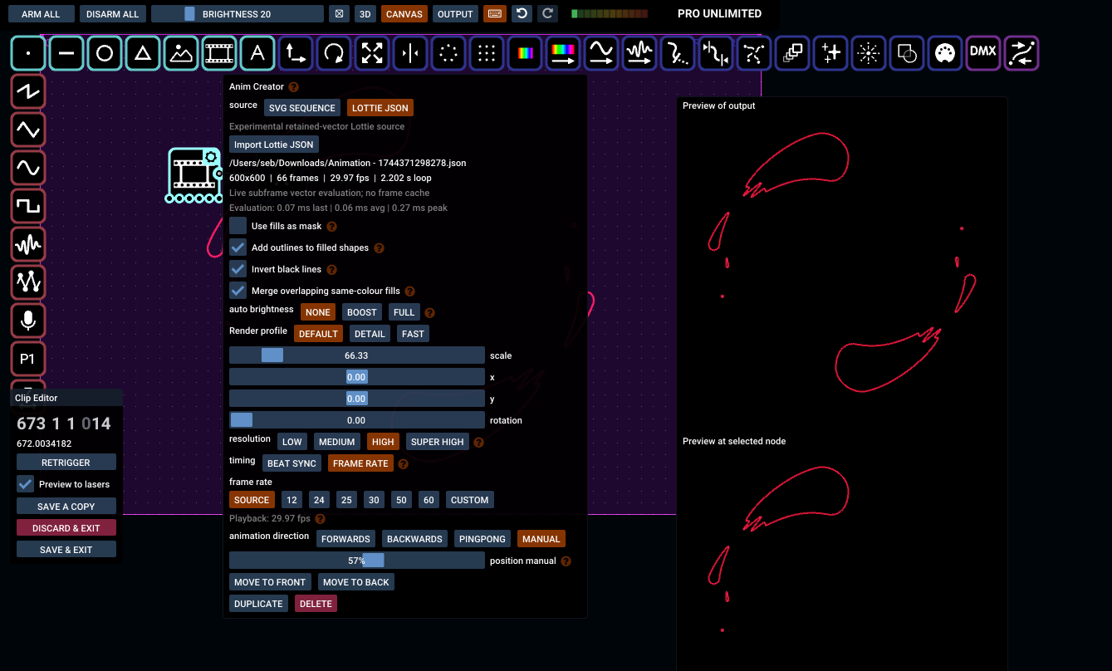
Task: Pick the text letter A tool
Action: click(257, 53)
